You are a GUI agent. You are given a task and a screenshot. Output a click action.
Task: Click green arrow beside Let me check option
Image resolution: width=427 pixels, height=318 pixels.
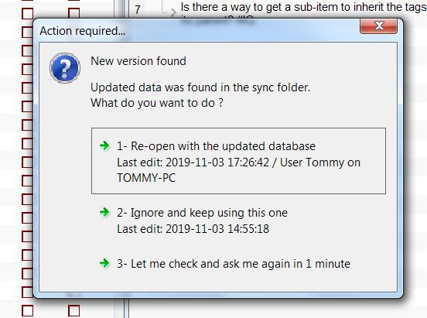coord(104,263)
